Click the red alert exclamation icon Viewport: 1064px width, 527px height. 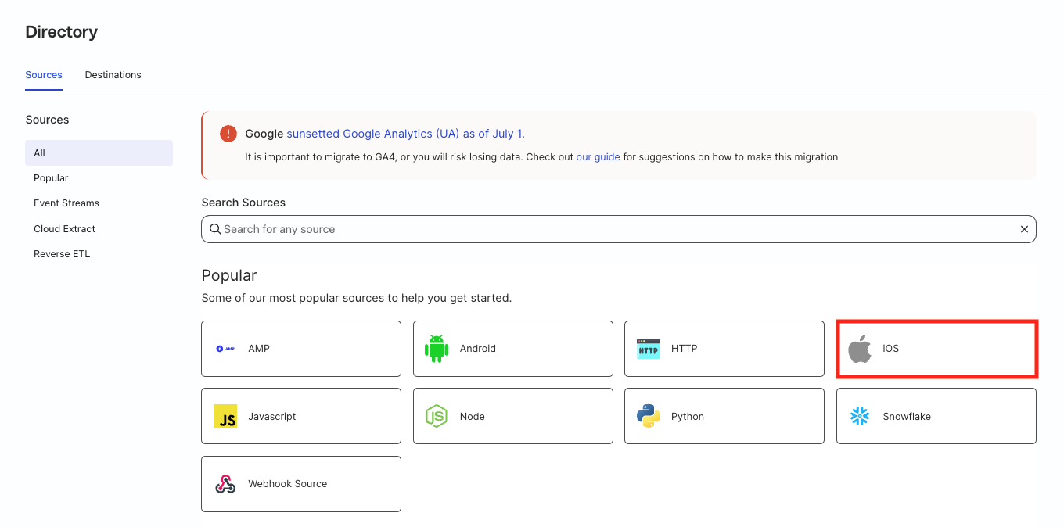(x=228, y=134)
